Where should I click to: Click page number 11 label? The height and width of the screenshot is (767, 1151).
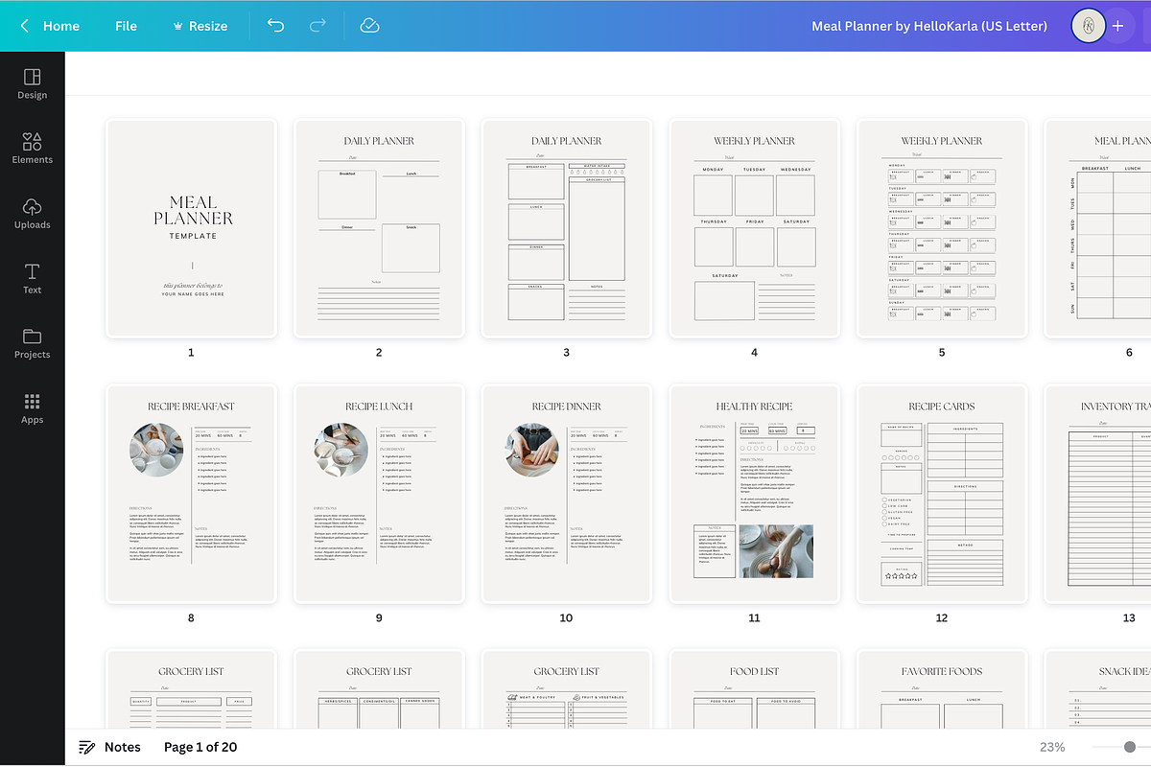[754, 618]
